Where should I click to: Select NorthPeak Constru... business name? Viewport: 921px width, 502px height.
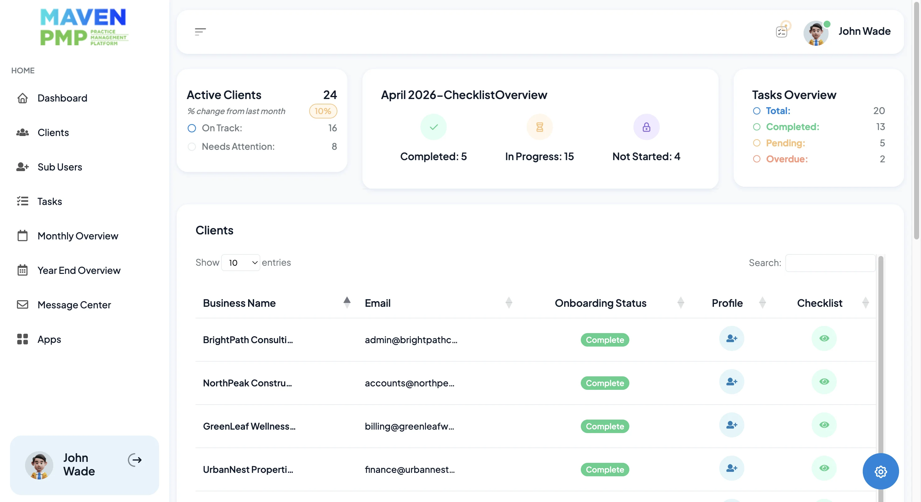(247, 383)
